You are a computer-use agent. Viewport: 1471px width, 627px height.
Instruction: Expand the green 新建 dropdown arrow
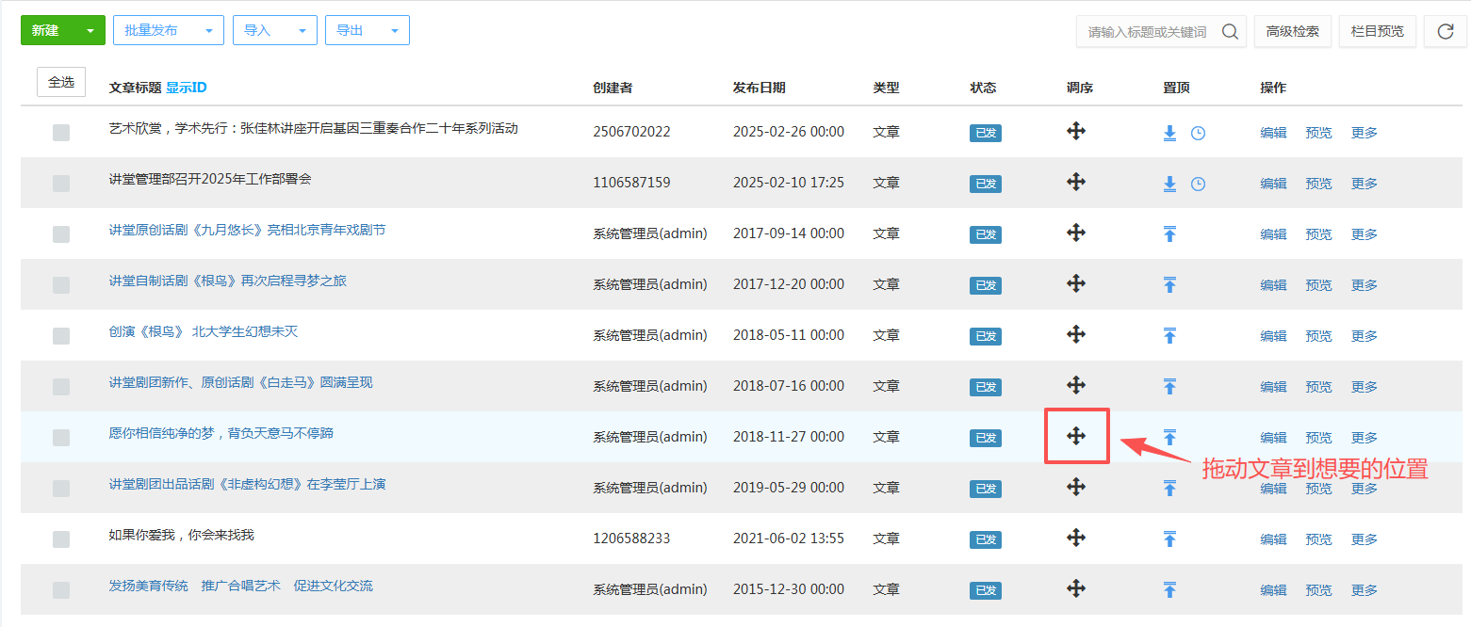(90, 31)
